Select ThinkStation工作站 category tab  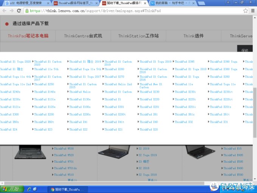pos(138,36)
